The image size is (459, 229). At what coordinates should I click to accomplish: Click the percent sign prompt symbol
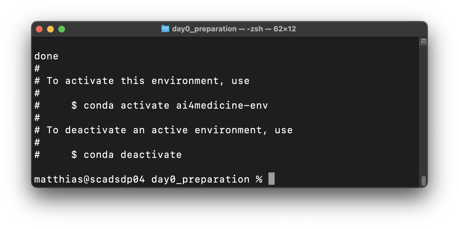(259, 179)
